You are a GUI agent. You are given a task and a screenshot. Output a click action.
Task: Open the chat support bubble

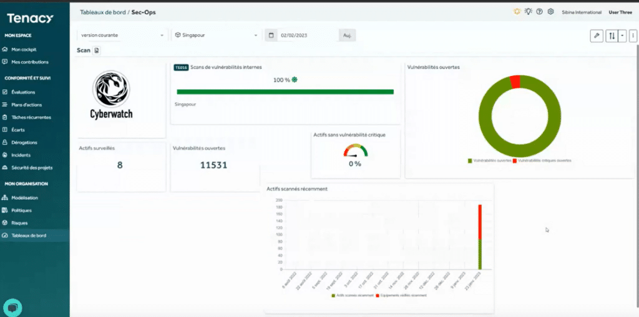(x=12, y=307)
